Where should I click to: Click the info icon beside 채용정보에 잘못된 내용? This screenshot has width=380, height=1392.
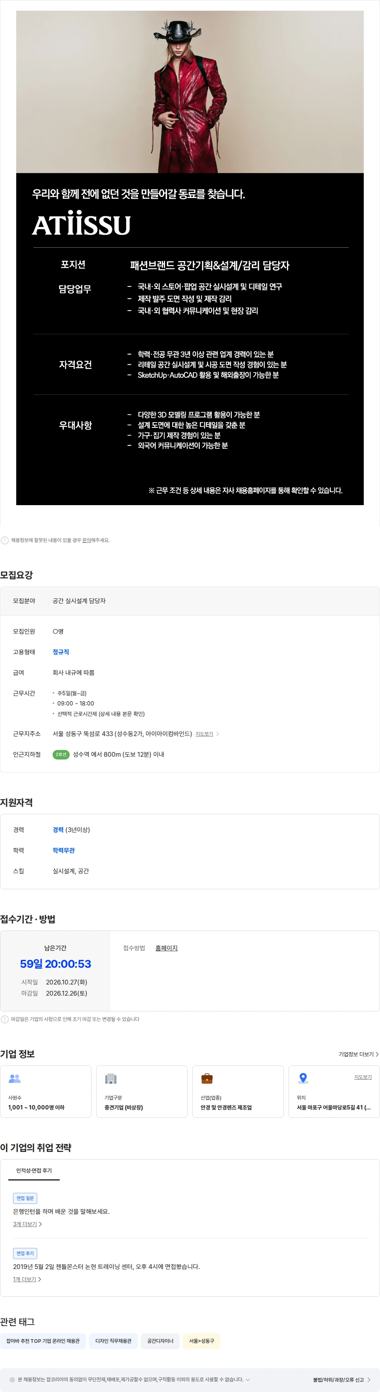click(x=5, y=540)
